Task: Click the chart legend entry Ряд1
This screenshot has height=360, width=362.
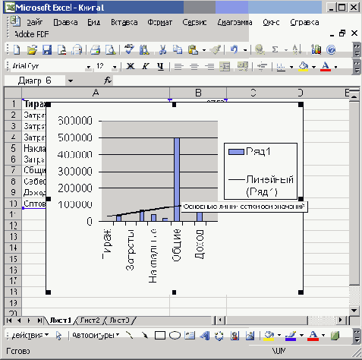Action: click(x=250, y=151)
